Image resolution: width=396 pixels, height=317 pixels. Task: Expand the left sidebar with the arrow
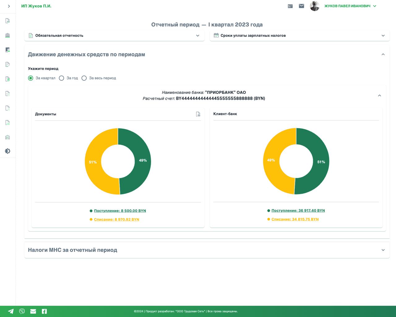tap(9, 6)
